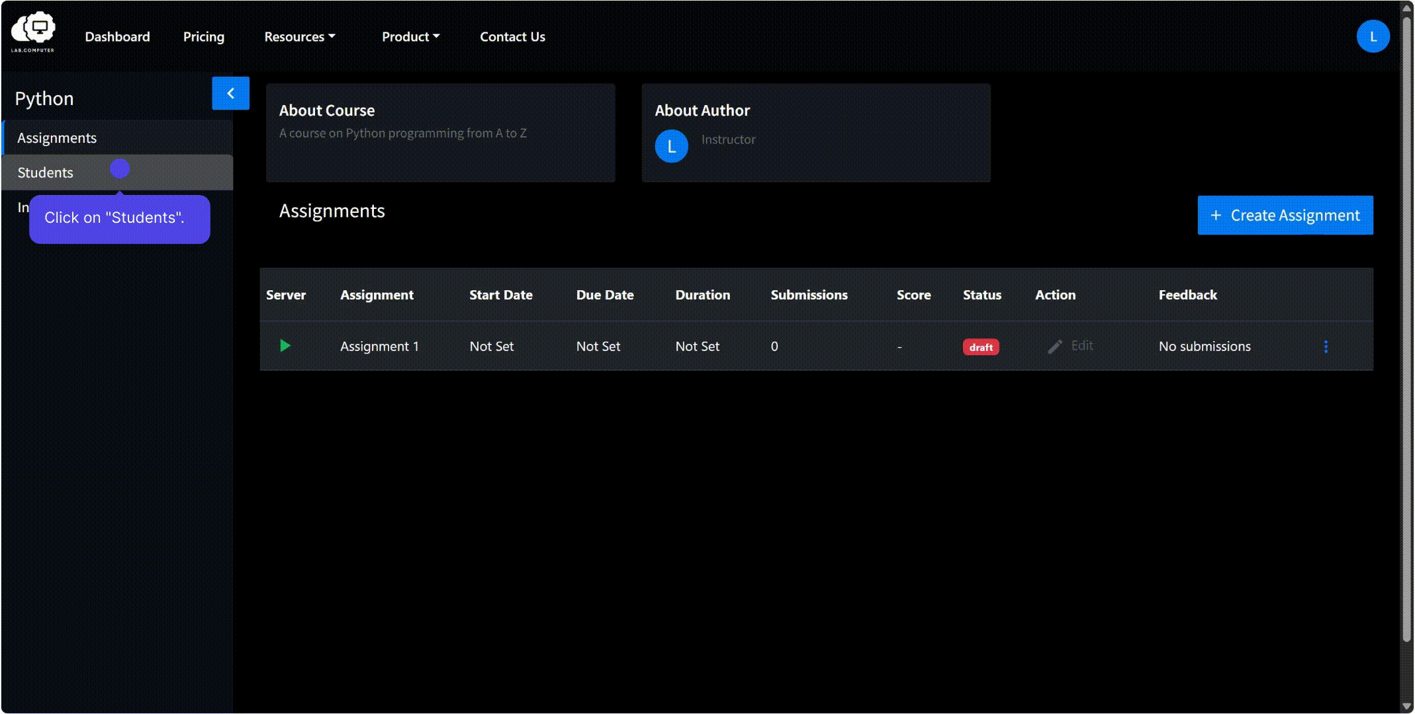Image resolution: width=1415 pixels, height=714 pixels.
Task: Click the instructor avatar in About Author
Action: click(x=671, y=146)
